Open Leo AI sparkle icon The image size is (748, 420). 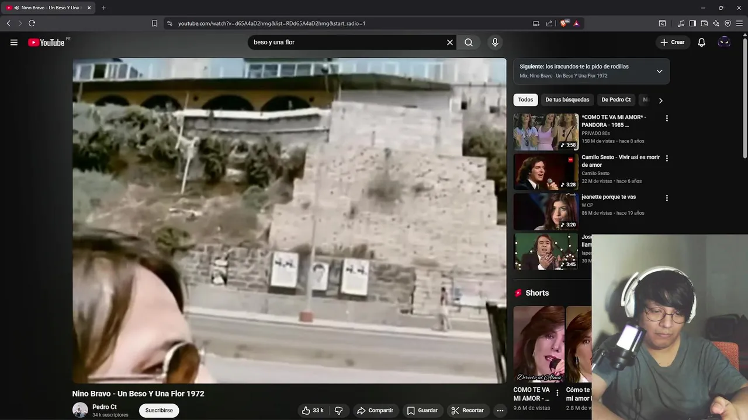(716, 23)
